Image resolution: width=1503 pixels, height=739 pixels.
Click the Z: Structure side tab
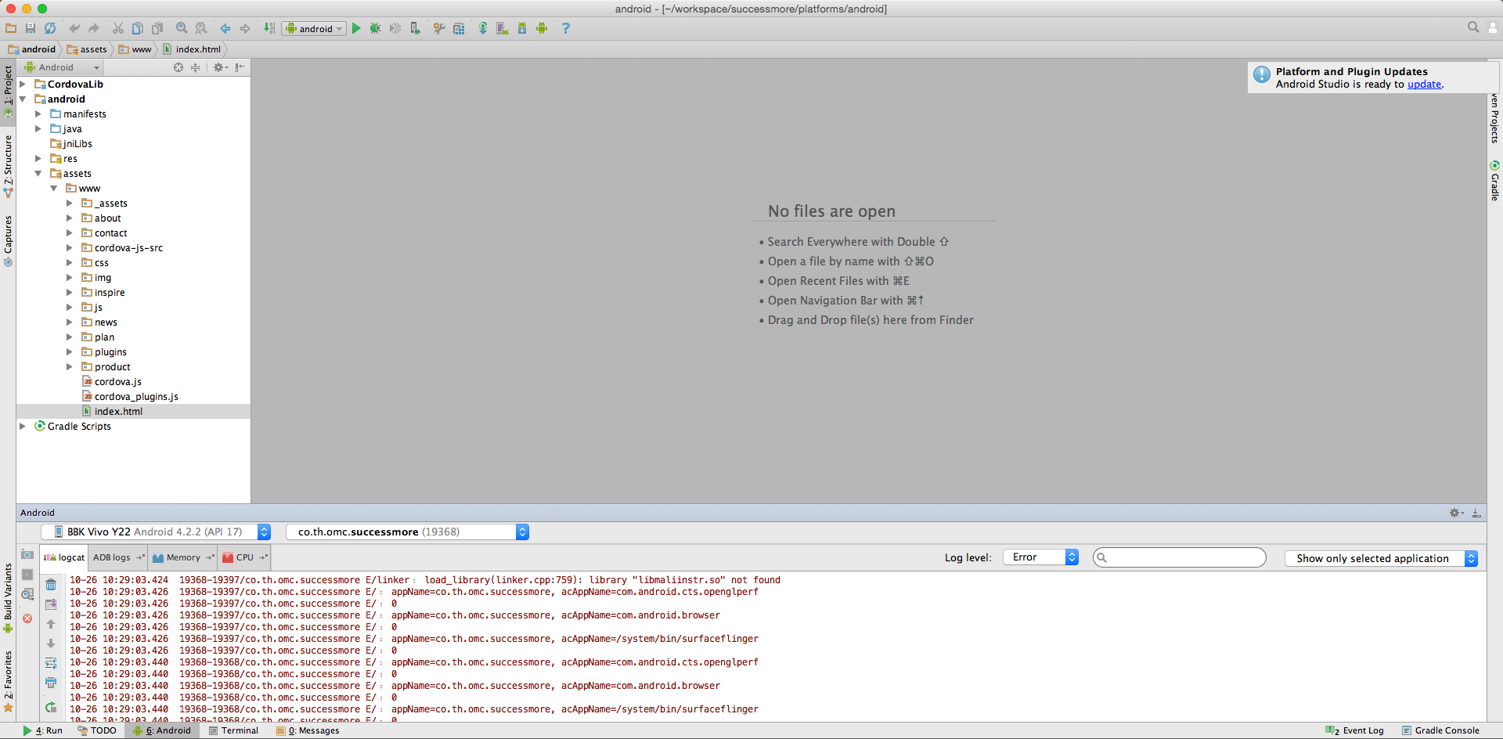click(x=8, y=166)
